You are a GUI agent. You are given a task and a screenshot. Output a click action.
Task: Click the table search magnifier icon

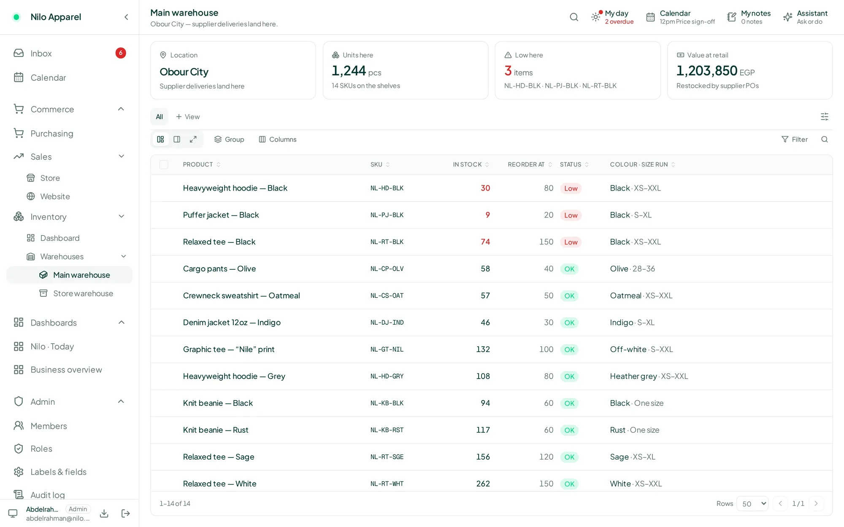(x=824, y=139)
